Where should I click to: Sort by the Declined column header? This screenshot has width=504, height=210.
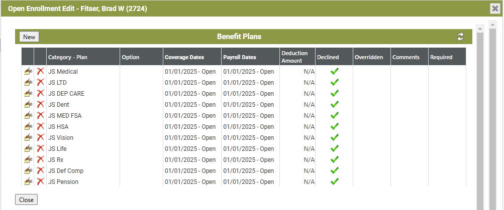coord(328,57)
